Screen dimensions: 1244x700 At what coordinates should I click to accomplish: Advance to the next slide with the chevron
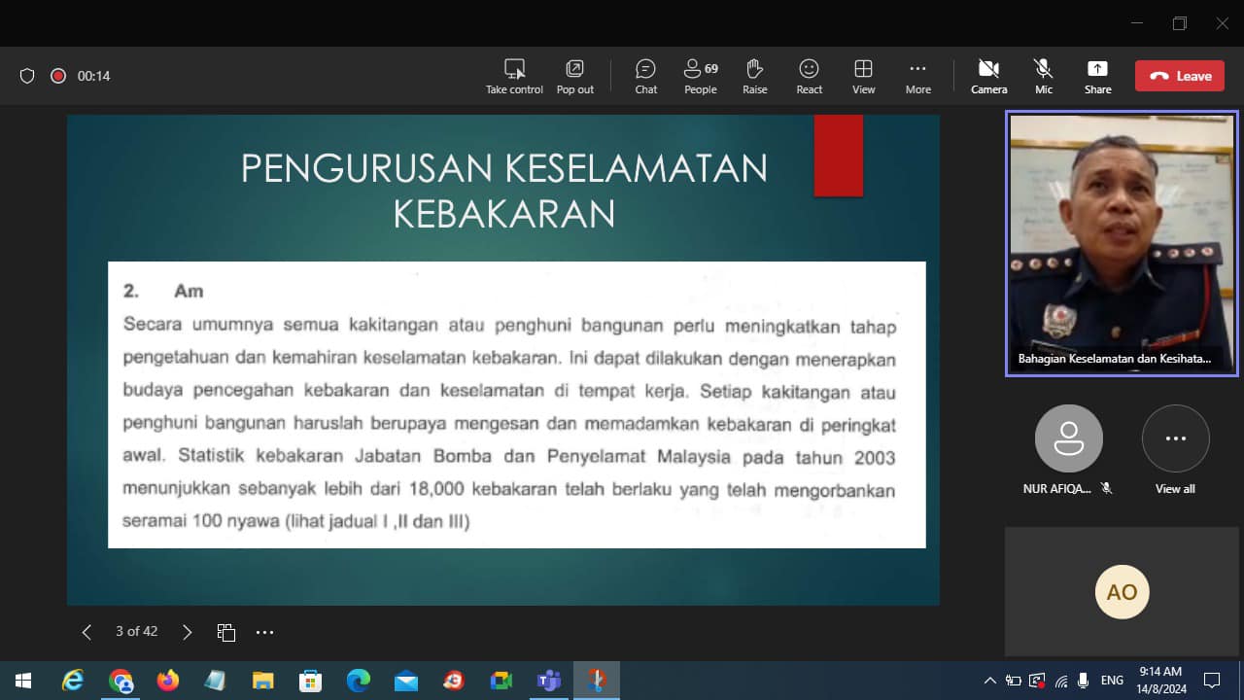[187, 632]
